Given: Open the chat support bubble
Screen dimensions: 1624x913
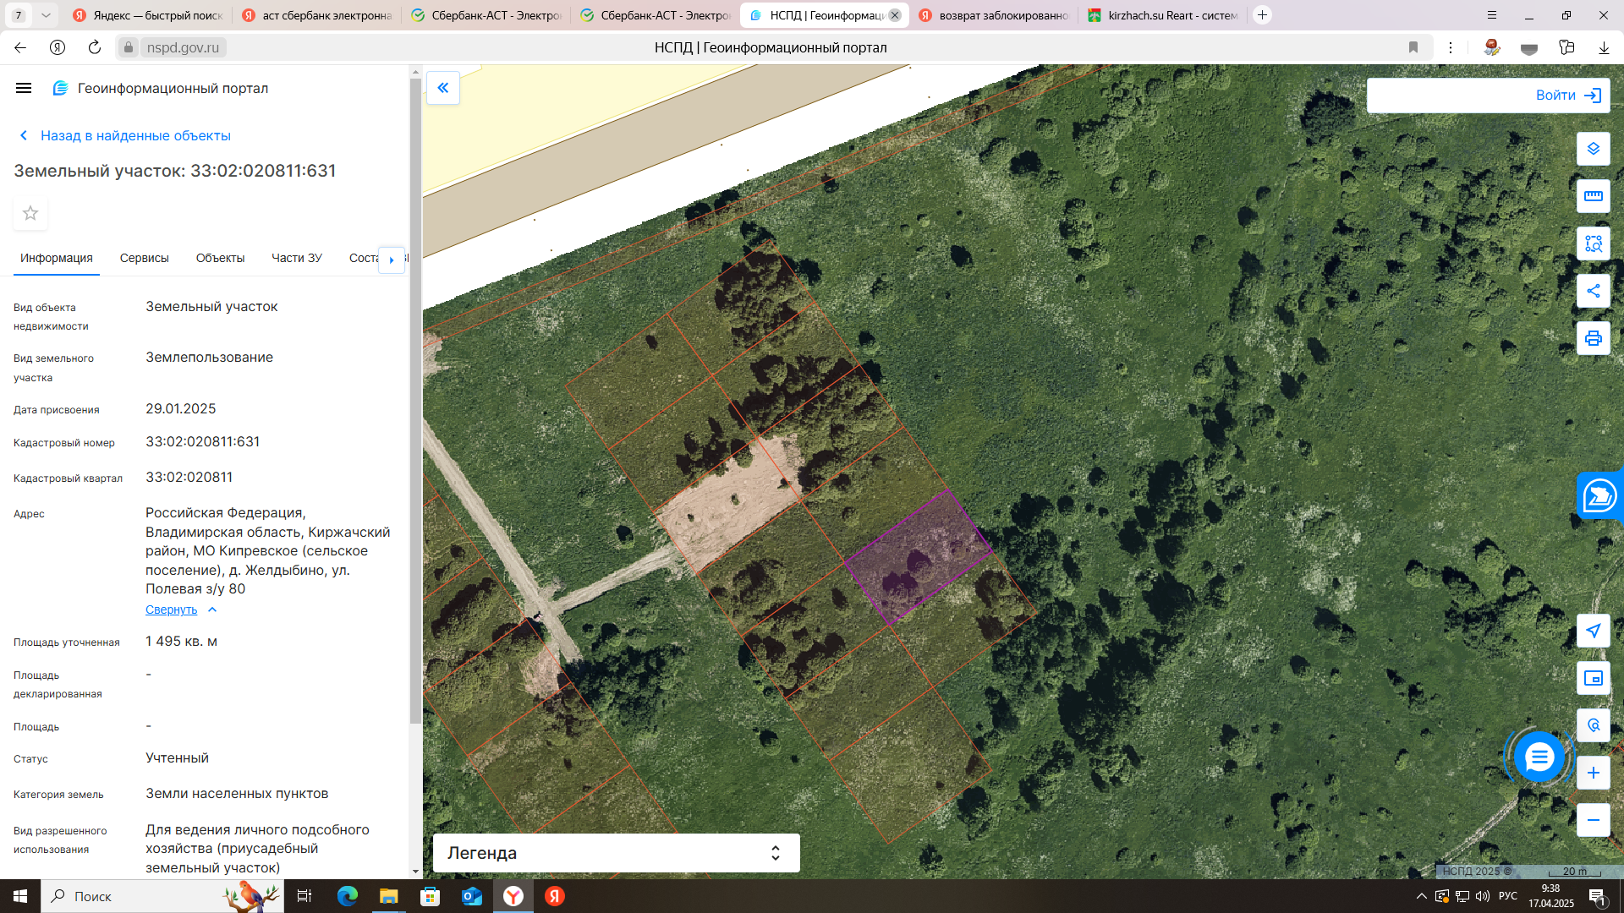Looking at the screenshot, I should click(x=1539, y=757).
